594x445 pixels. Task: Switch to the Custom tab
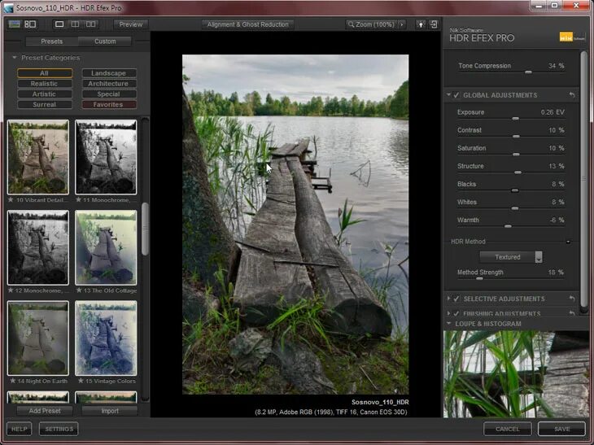(x=105, y=41)
